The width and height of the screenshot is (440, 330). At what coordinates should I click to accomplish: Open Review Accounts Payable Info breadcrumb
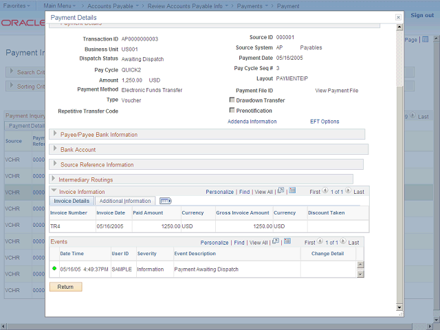(x=188, y=6)
